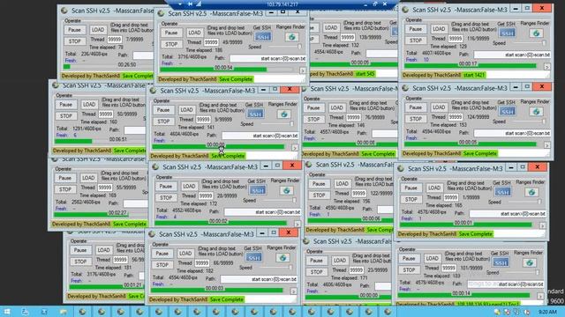Click Get SSH button in window totaling 4578/4608ips
Viewport: 565px width, 317px height.
point(503,192)
